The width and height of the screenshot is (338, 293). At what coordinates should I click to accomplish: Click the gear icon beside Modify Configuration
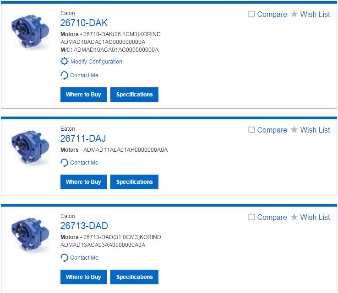click(x=64, y=61)
